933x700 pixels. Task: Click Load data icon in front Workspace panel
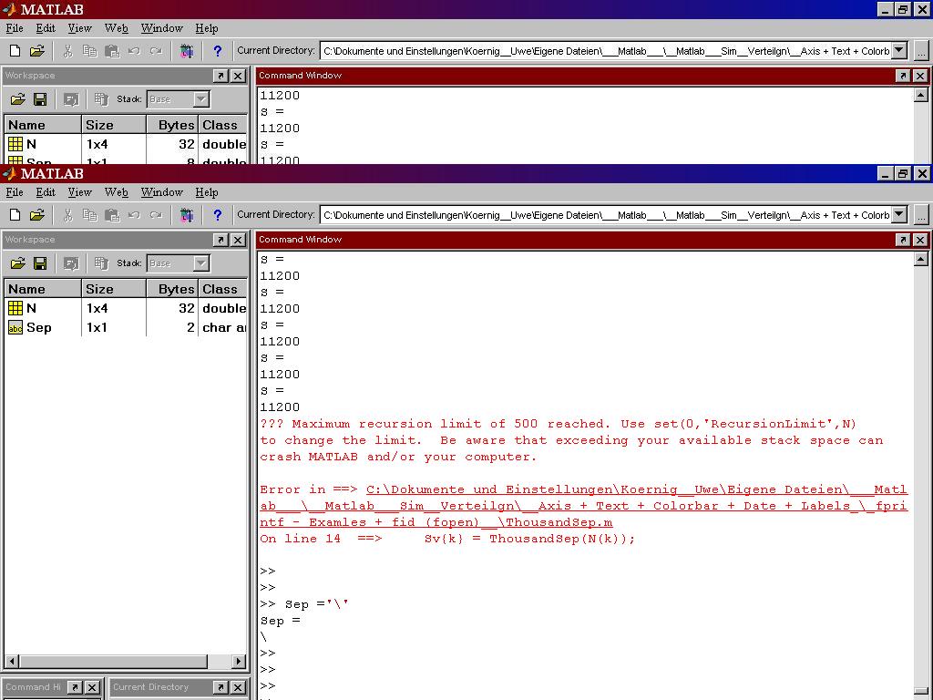point(17,263)
